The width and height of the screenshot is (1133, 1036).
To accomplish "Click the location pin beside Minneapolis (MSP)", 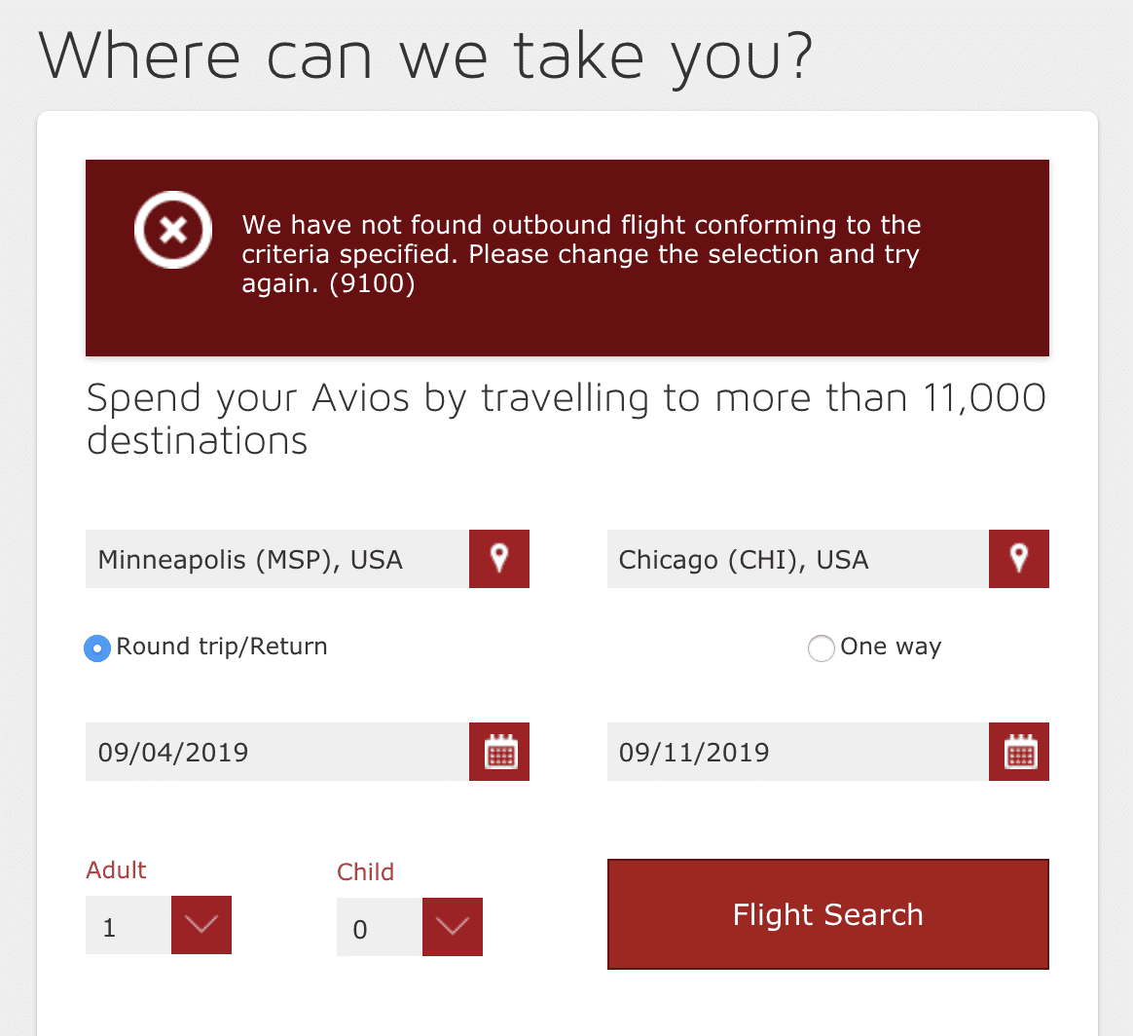I will click(x=499, y=559).
